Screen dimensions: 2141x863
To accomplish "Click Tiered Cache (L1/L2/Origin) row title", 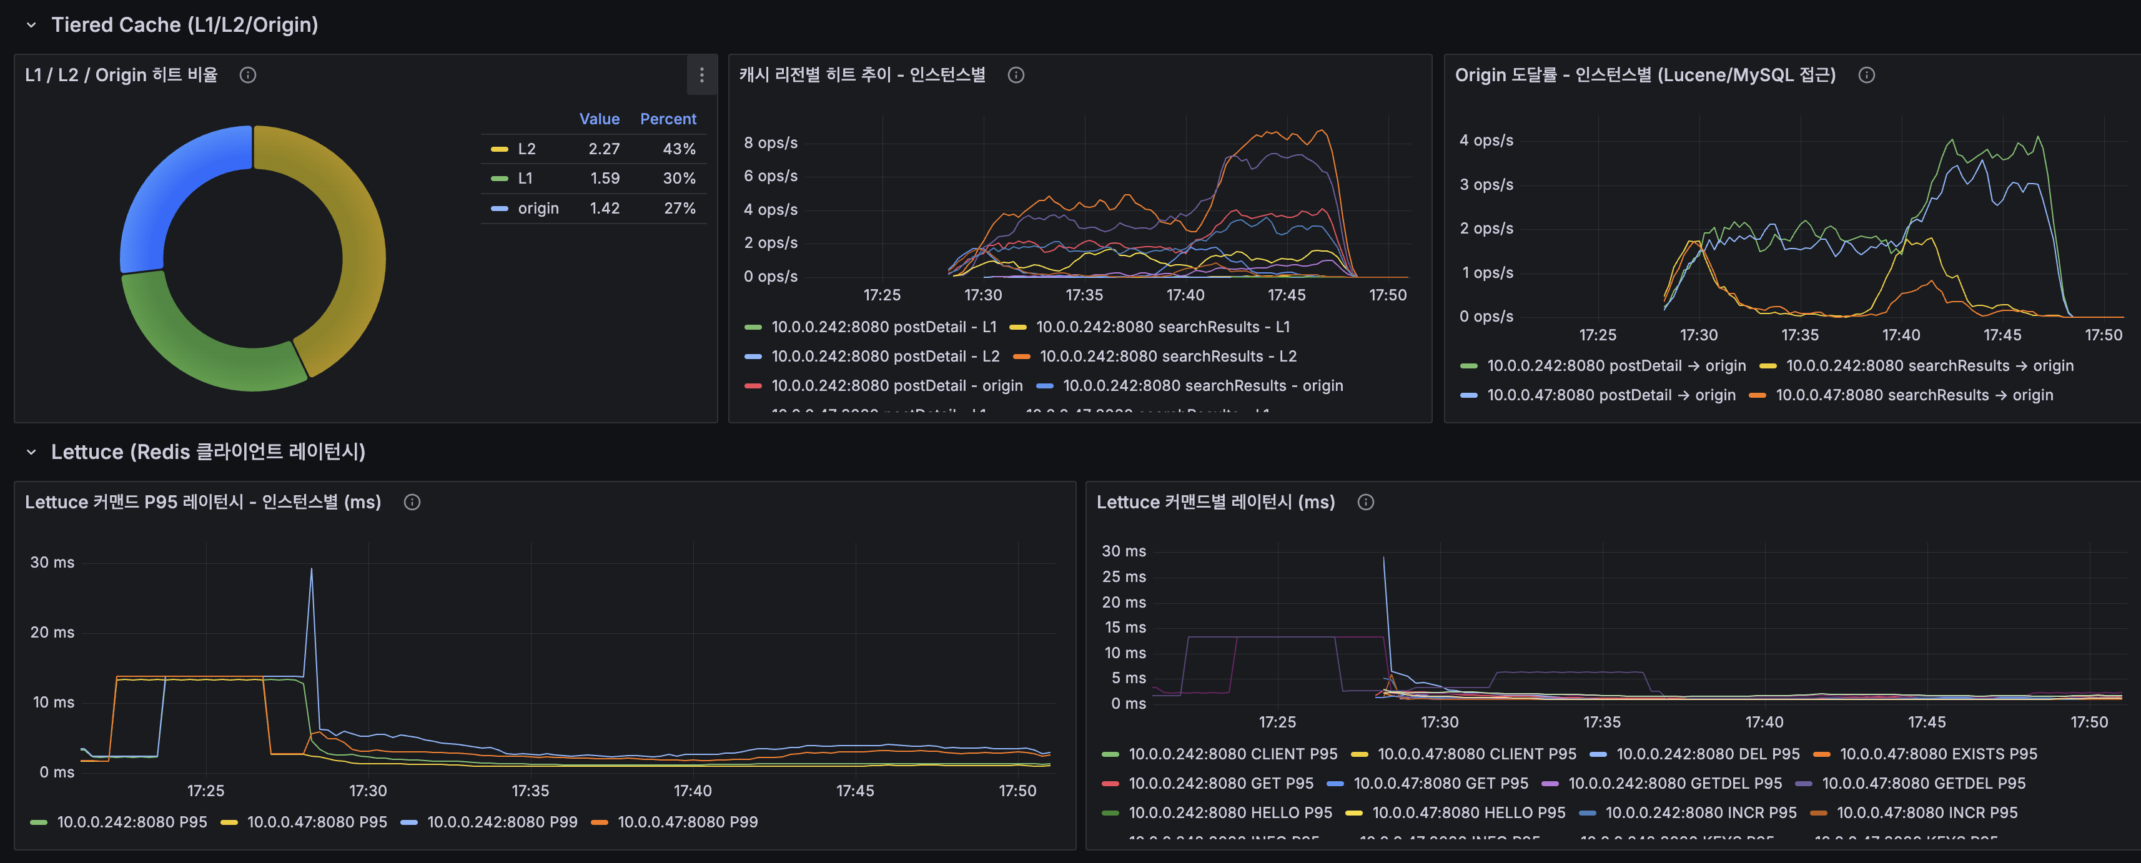I will [184, 25].
